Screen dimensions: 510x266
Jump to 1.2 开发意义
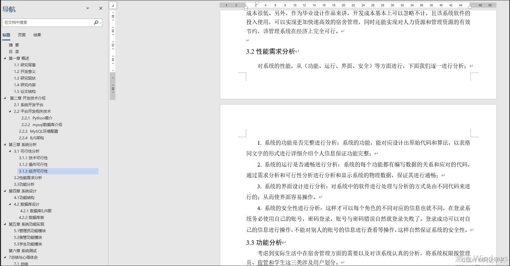click(x=25, y=71)
